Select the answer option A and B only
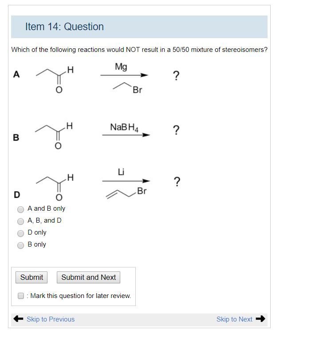The image size is (327, 357). (x=20, y=209)
